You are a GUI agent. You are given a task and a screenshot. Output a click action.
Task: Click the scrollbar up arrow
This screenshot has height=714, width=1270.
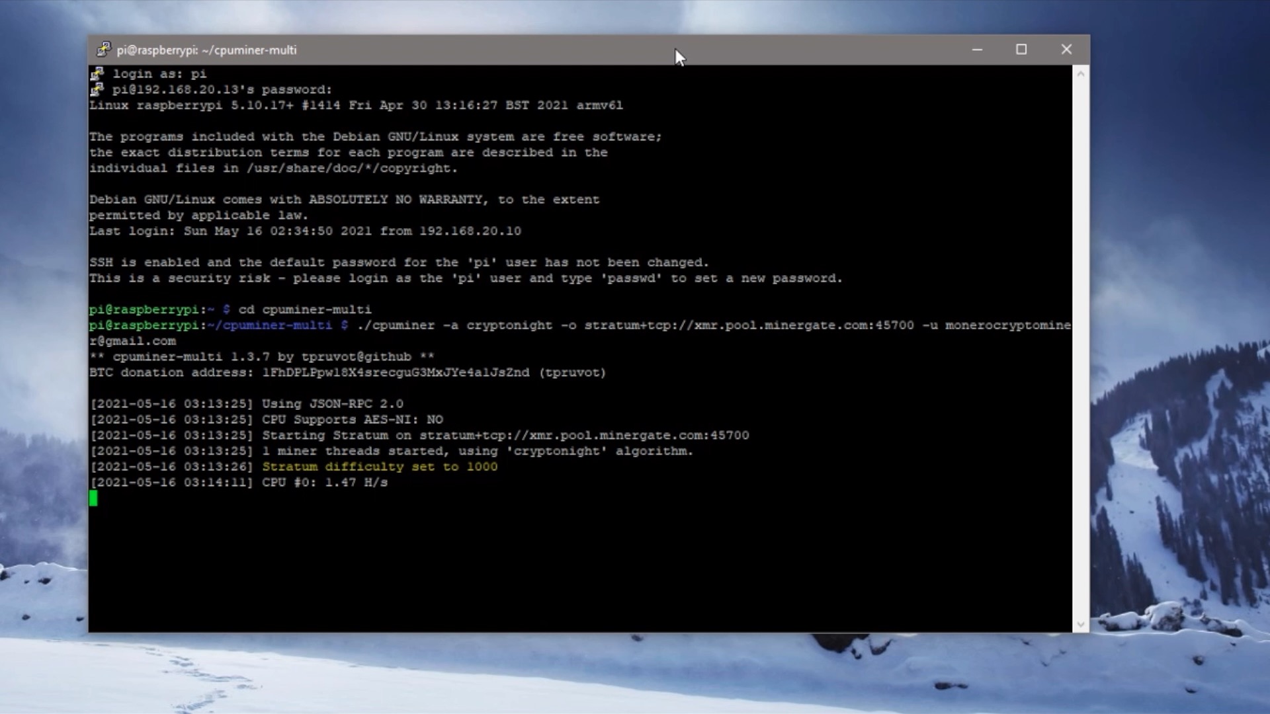pos(1080,74)
